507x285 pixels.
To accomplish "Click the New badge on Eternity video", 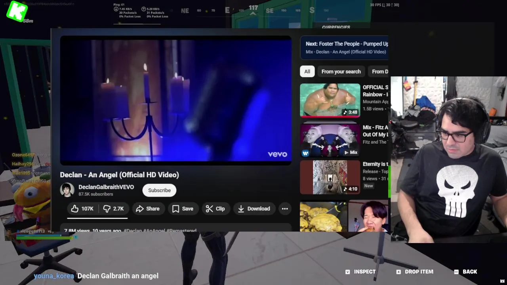I will coord(368,186).
